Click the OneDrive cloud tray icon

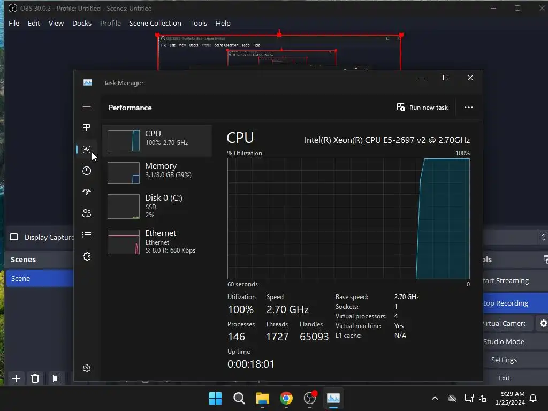click(x=452, y=398)
